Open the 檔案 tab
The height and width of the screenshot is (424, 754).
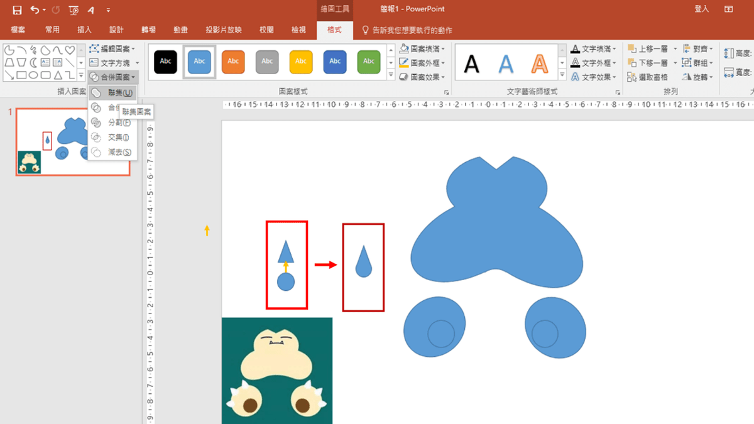pyautogui.click(x=18, y=30)
